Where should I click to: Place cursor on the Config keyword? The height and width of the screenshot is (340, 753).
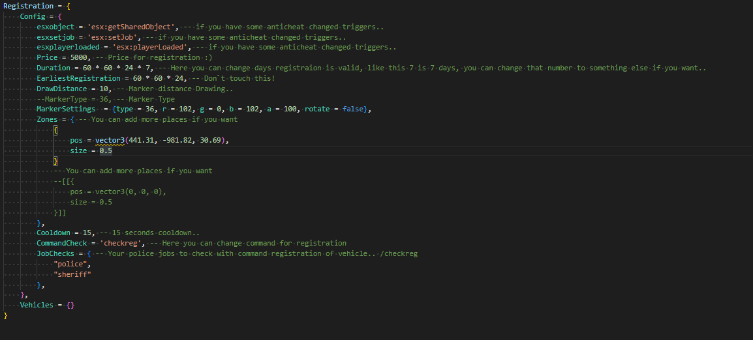[x=33, y=16]
